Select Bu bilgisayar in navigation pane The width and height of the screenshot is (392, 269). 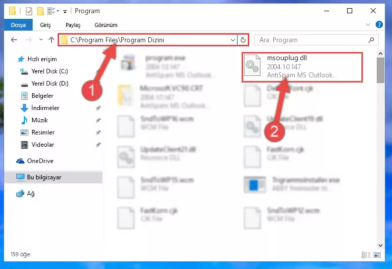53,177
